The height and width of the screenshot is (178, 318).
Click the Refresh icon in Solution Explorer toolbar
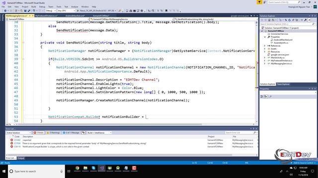(289, 20)
